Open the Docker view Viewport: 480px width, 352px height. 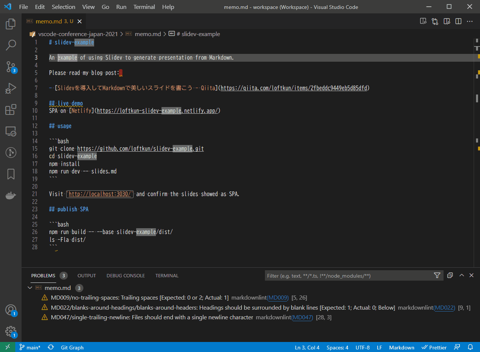pyautogui.click(x=11, y=195)
